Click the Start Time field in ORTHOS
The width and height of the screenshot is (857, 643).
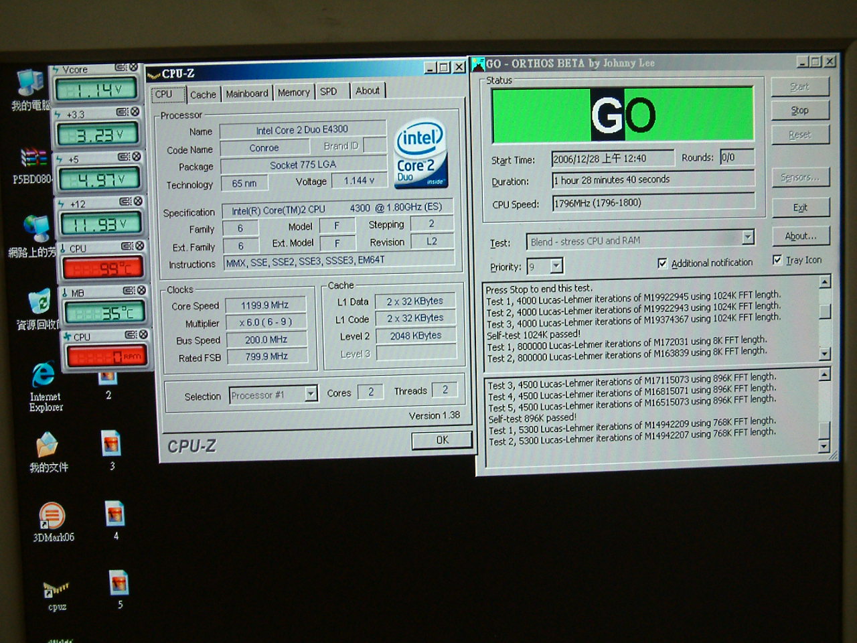pos(613,159)
